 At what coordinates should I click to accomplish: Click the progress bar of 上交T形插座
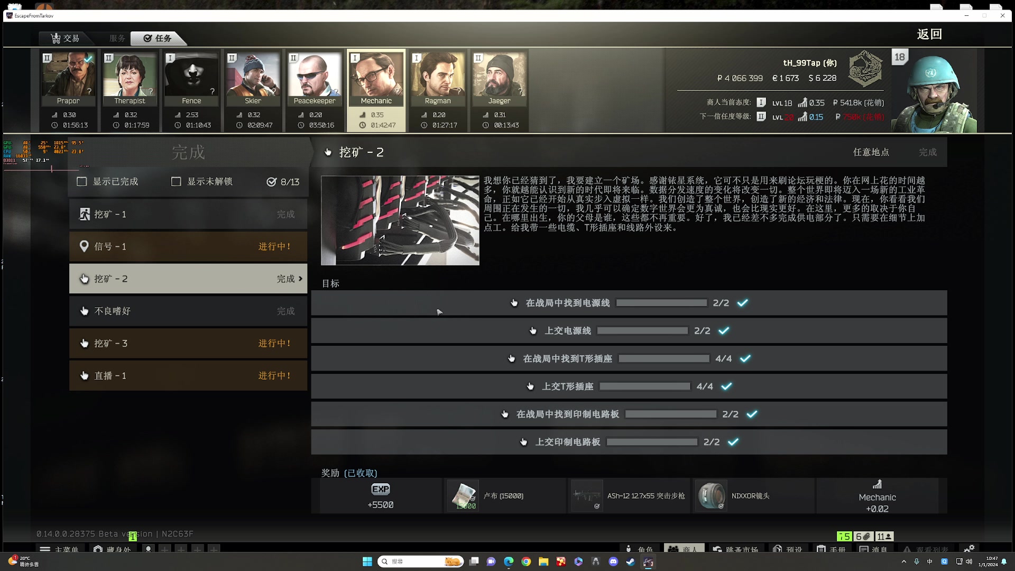coord(645,386)
